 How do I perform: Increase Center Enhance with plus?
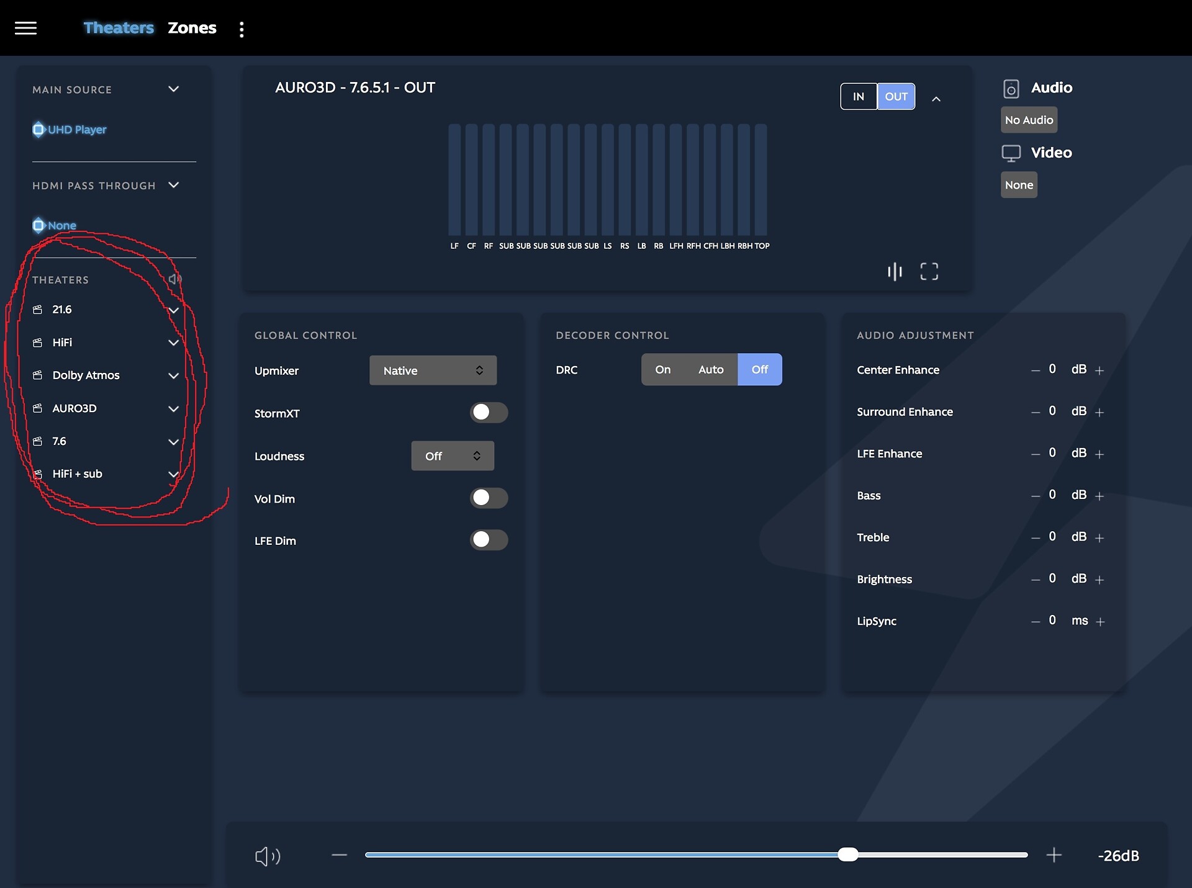click(x=1099, y=370)
